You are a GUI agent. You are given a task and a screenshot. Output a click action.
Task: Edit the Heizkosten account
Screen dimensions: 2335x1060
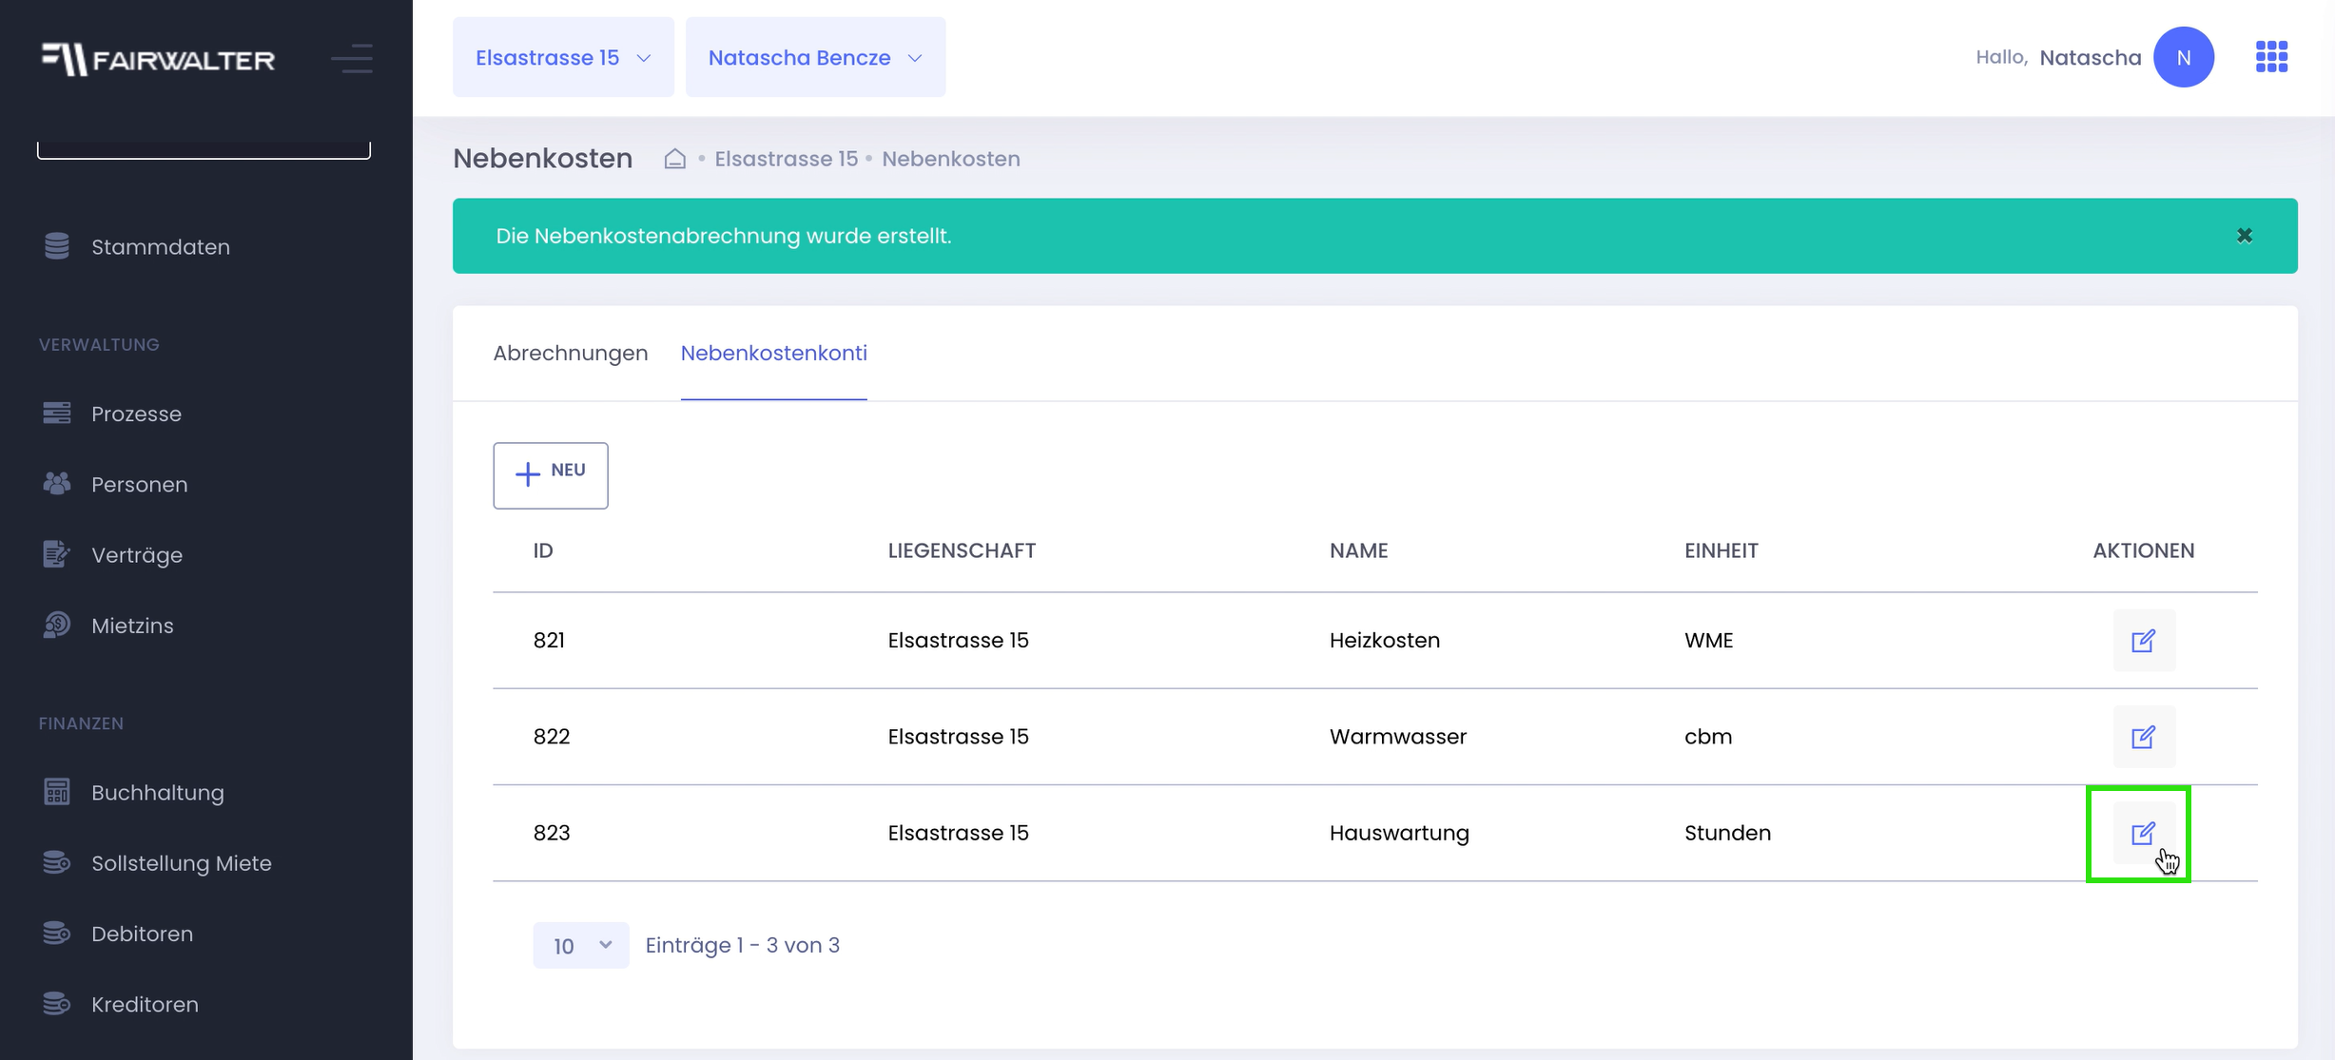(x=2143, y=641)
